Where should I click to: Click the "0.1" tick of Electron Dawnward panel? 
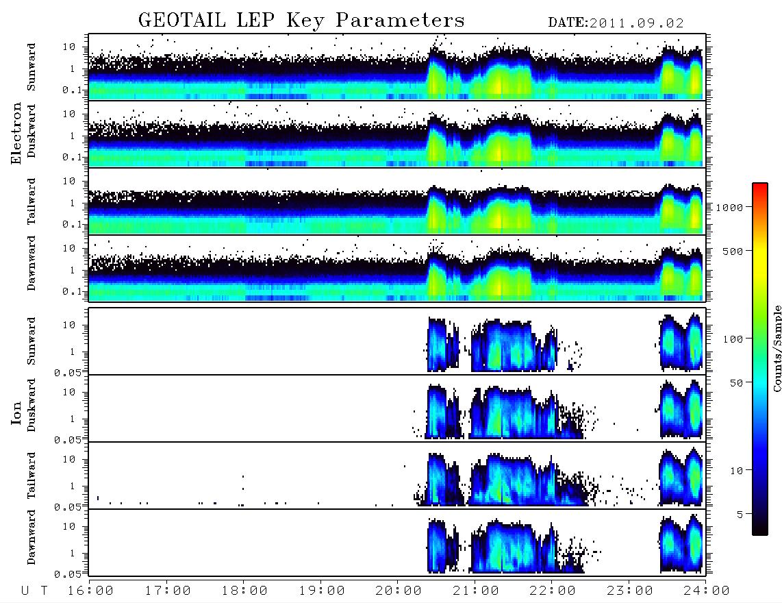coord(72,291)
